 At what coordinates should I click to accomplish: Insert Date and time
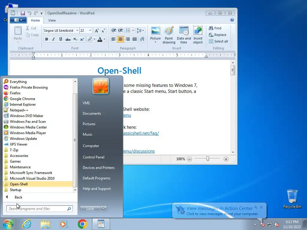(184, 35)
